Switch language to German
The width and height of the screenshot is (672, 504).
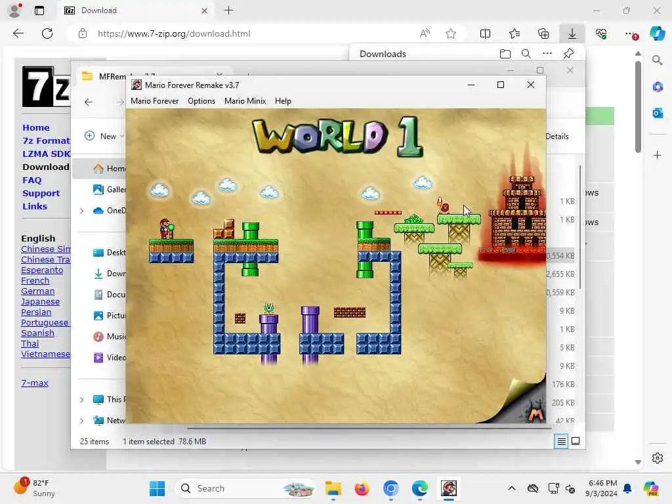[x=37, y=291]
